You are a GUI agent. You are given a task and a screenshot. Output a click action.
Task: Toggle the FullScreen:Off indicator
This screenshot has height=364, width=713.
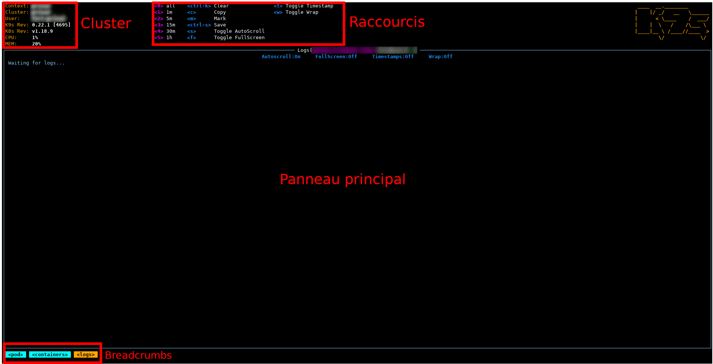coord(336,57)
